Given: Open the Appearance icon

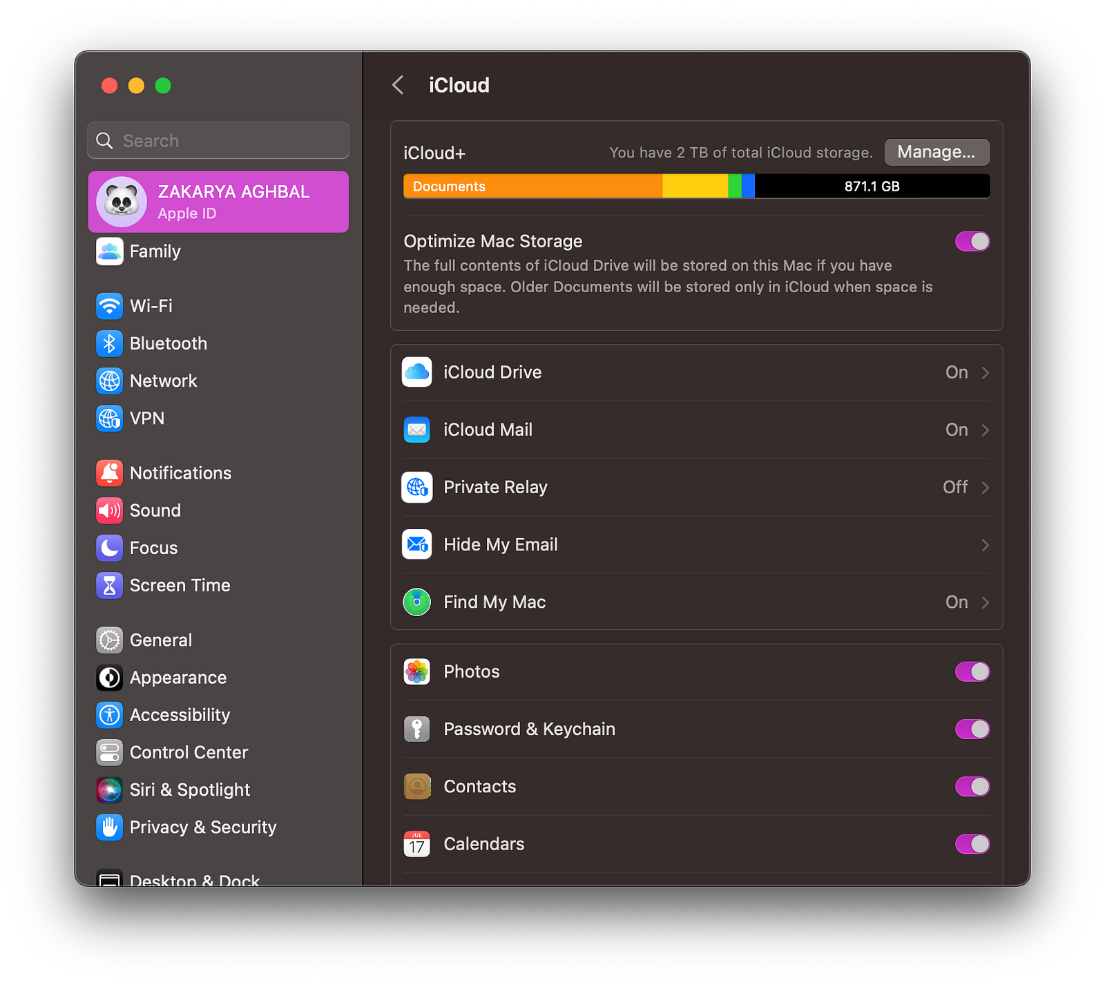Looking at the screenshot, I should (109, 678).
